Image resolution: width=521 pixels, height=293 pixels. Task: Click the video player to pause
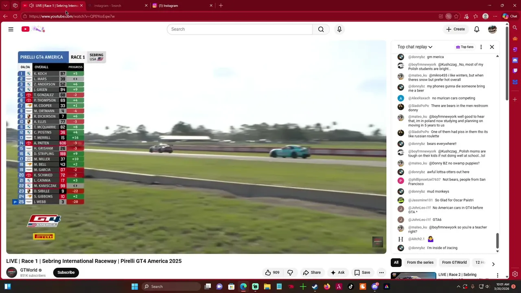[x=196, y=147]
